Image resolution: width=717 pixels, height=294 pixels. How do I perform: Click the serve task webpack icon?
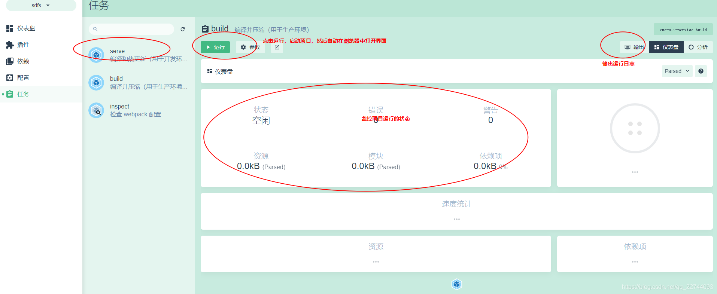(x=96, y=55)
